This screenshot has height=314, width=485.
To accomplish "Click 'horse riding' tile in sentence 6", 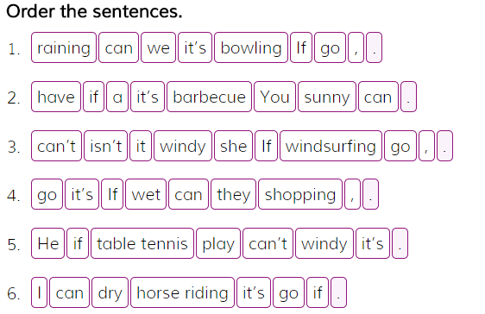I will pos(182,292).
